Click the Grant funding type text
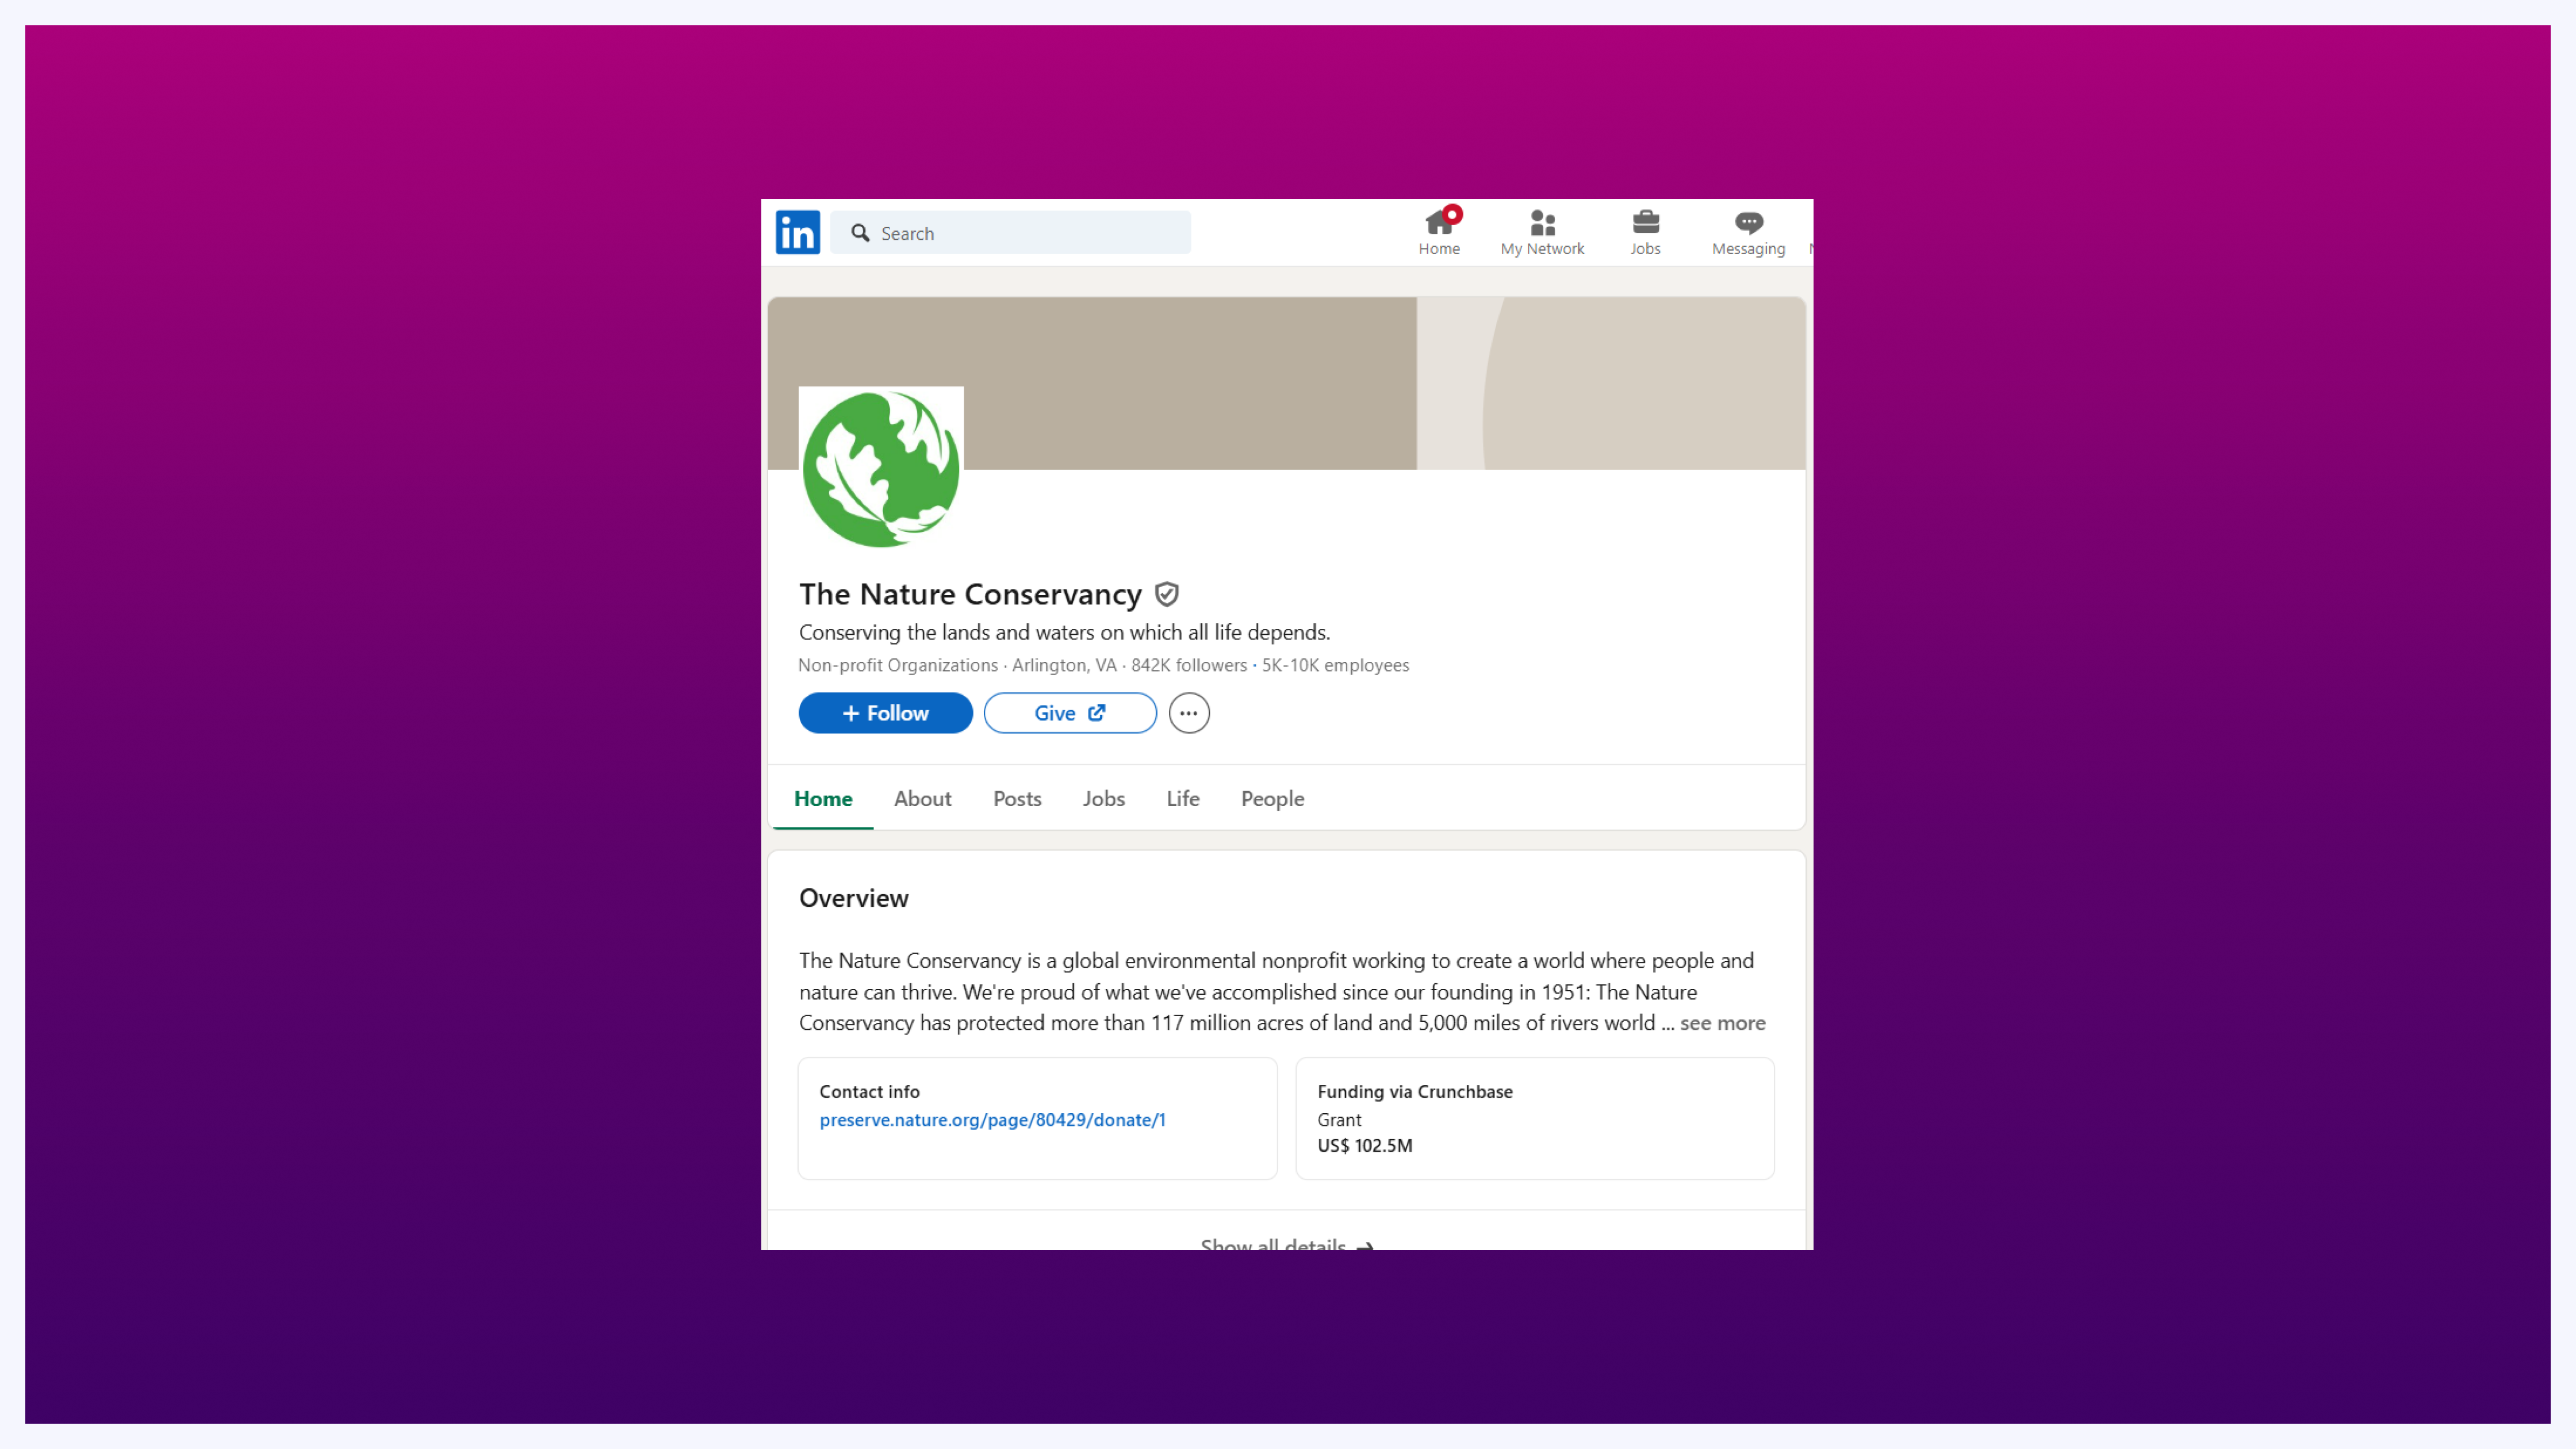The height and width of the screenshot is (1449, 2576). 1338,1120
